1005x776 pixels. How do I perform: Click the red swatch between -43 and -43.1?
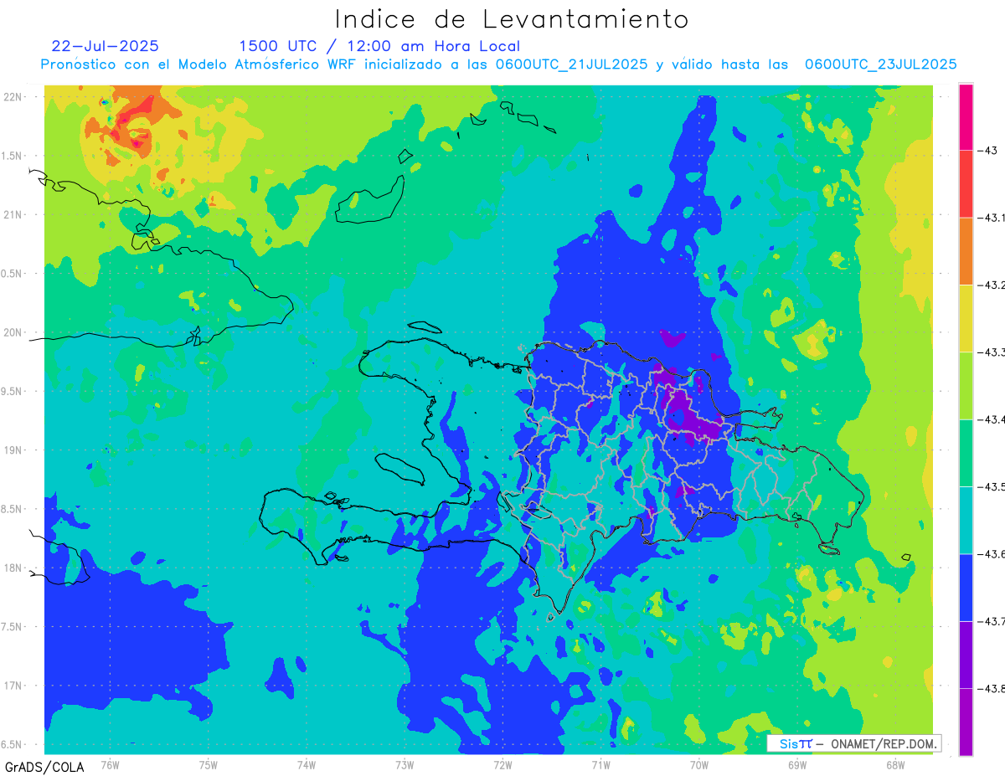coord(966,183)
